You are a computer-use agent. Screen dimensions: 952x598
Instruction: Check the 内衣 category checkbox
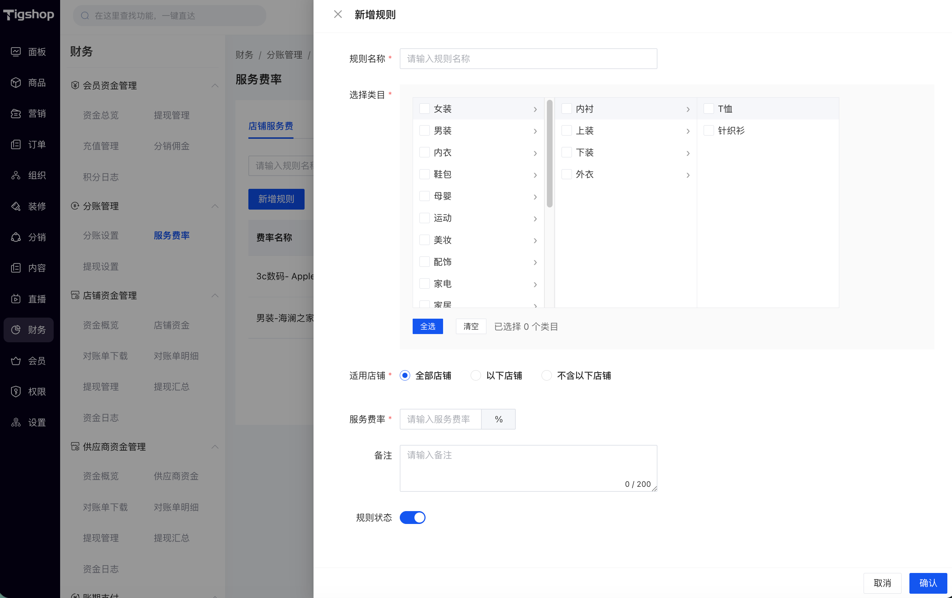(424, 152)
